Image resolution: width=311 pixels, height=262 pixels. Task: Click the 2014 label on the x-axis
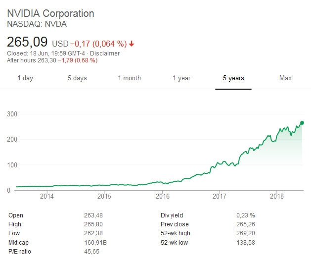click(x=46, y=196)
